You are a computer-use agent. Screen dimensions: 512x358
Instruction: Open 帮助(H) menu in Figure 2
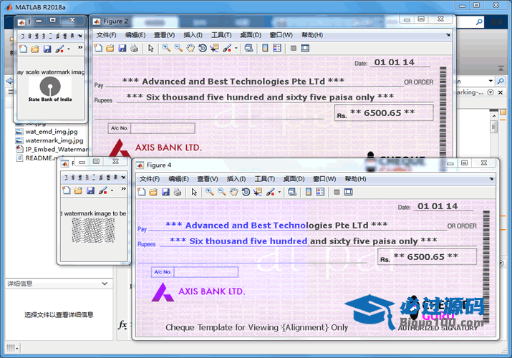click(x=312, y=35)
